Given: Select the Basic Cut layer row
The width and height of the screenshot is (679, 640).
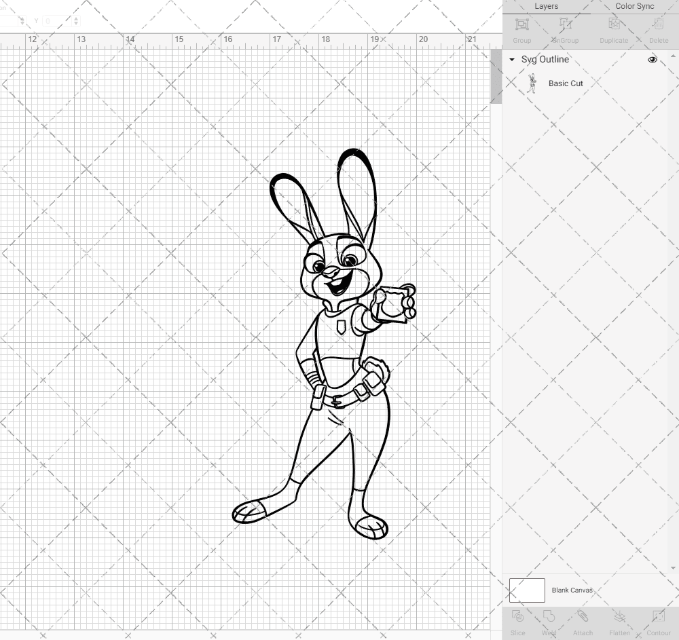Looking at the screenshot, I should click(x=586, y=83).
